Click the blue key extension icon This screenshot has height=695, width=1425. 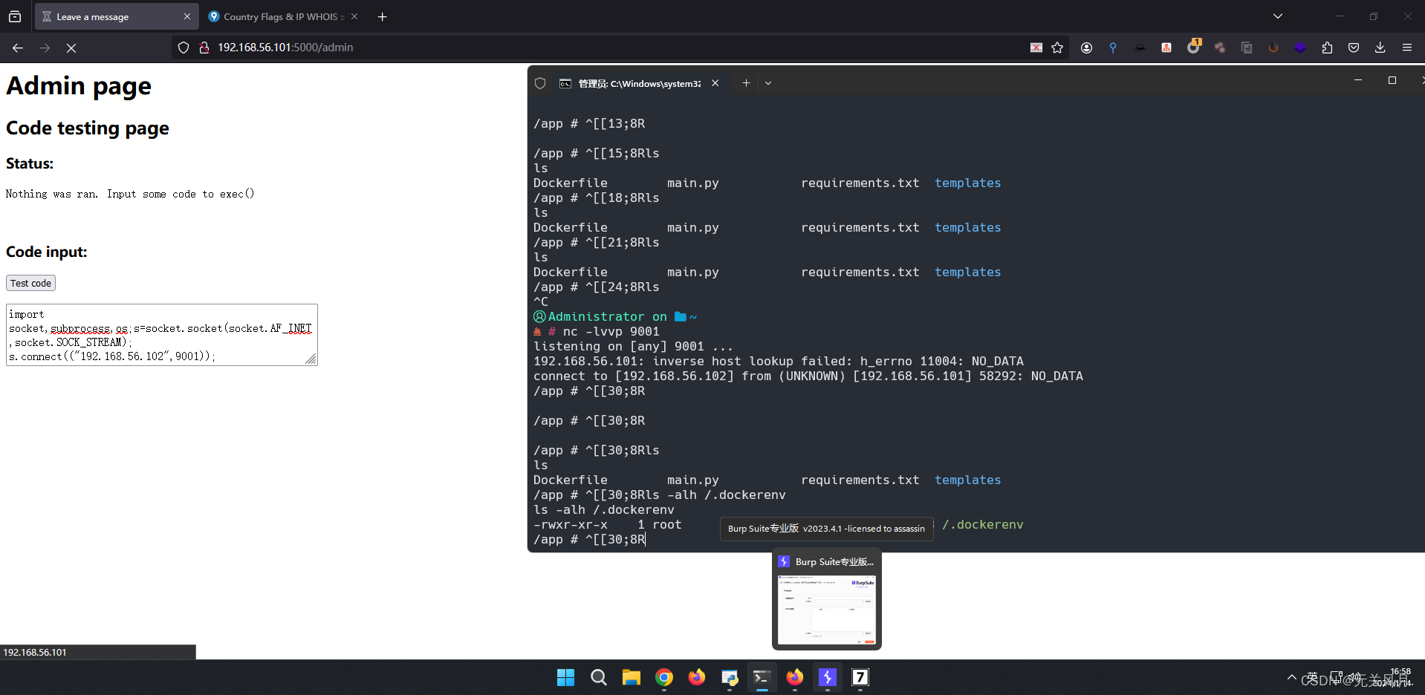pos(1113,48)
